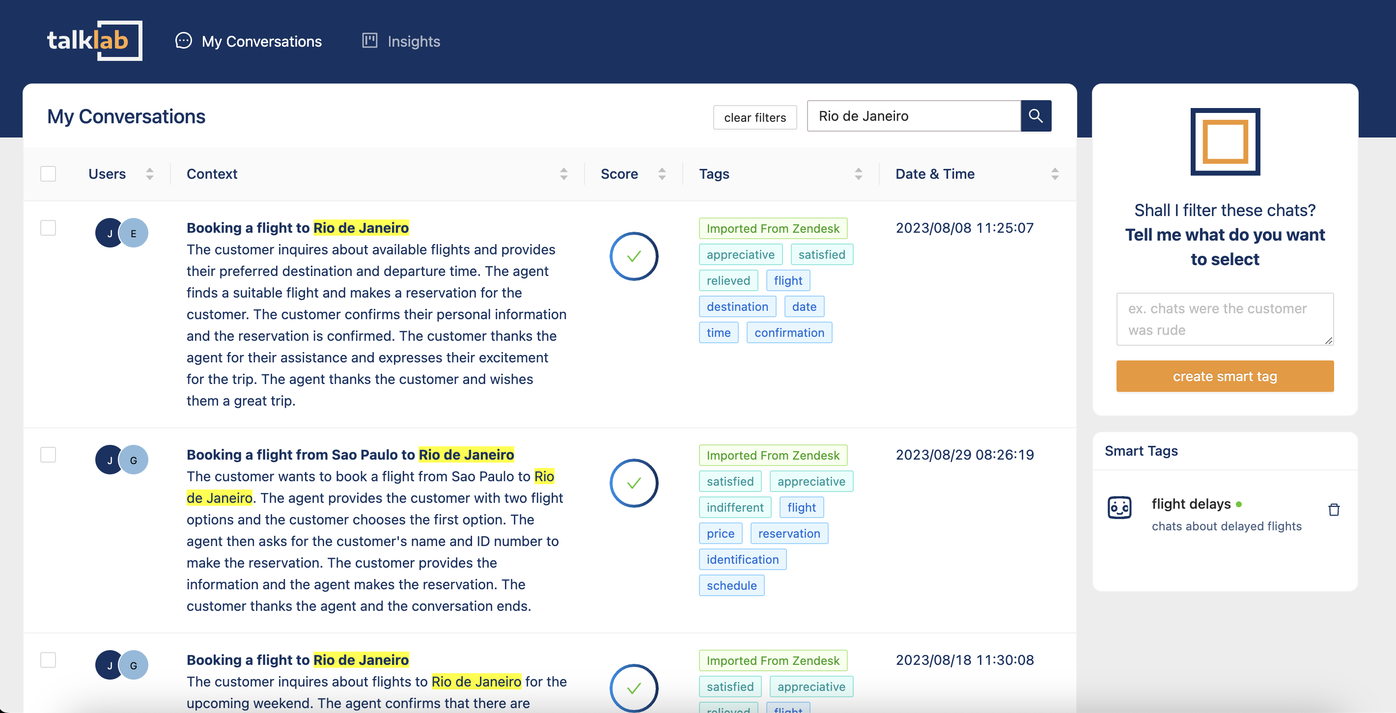Viewport: 1396px width, 713px height.
Task: Click avatar J in Sao Paulo conversation row
Action: click(109, 460)
